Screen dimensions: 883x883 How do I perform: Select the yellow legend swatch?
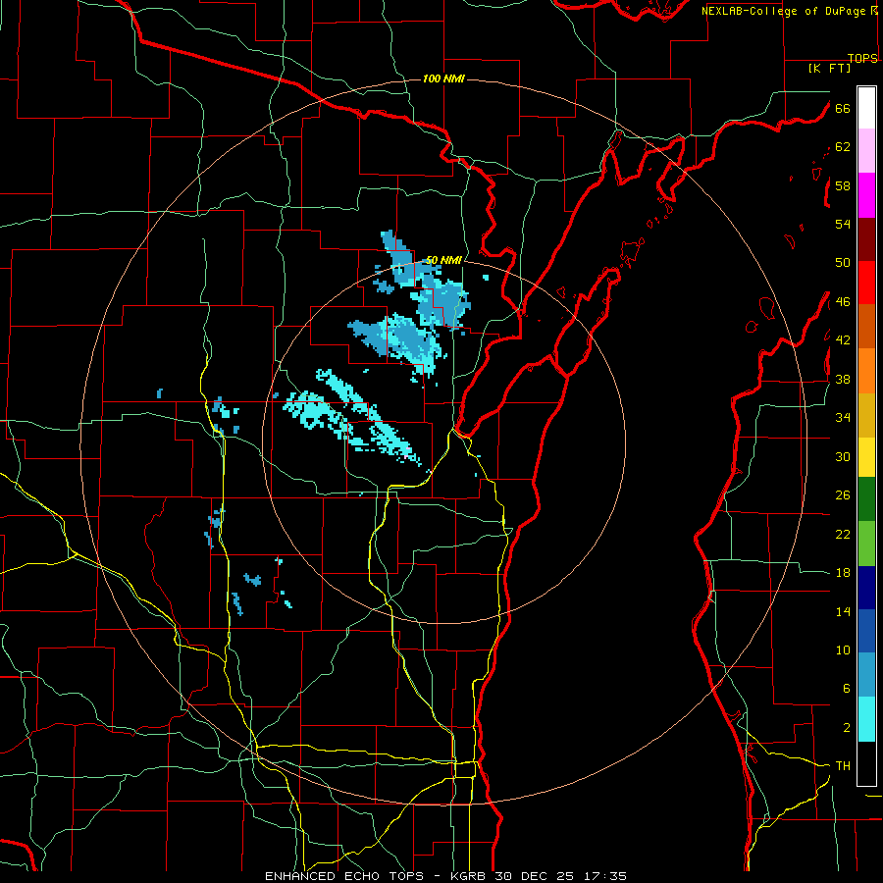click(866, 456)
